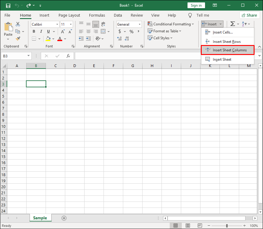Open the Paste options arrow
The height and width of the screenshot is (229, 263).
[x=8, y=39]
